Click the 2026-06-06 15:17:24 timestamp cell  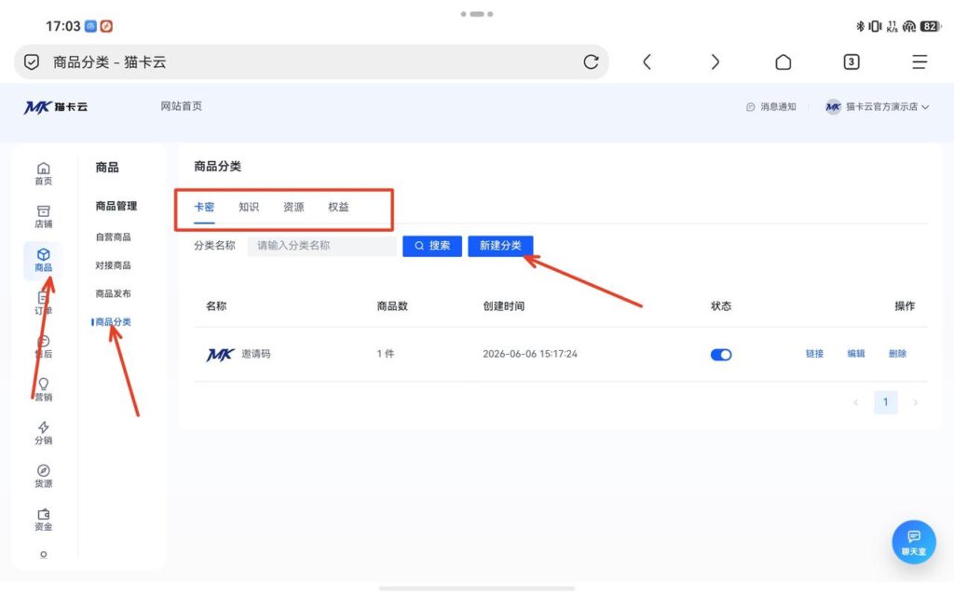coord(530,354)
